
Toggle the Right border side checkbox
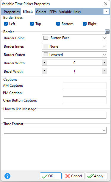(x=85, y=24)
